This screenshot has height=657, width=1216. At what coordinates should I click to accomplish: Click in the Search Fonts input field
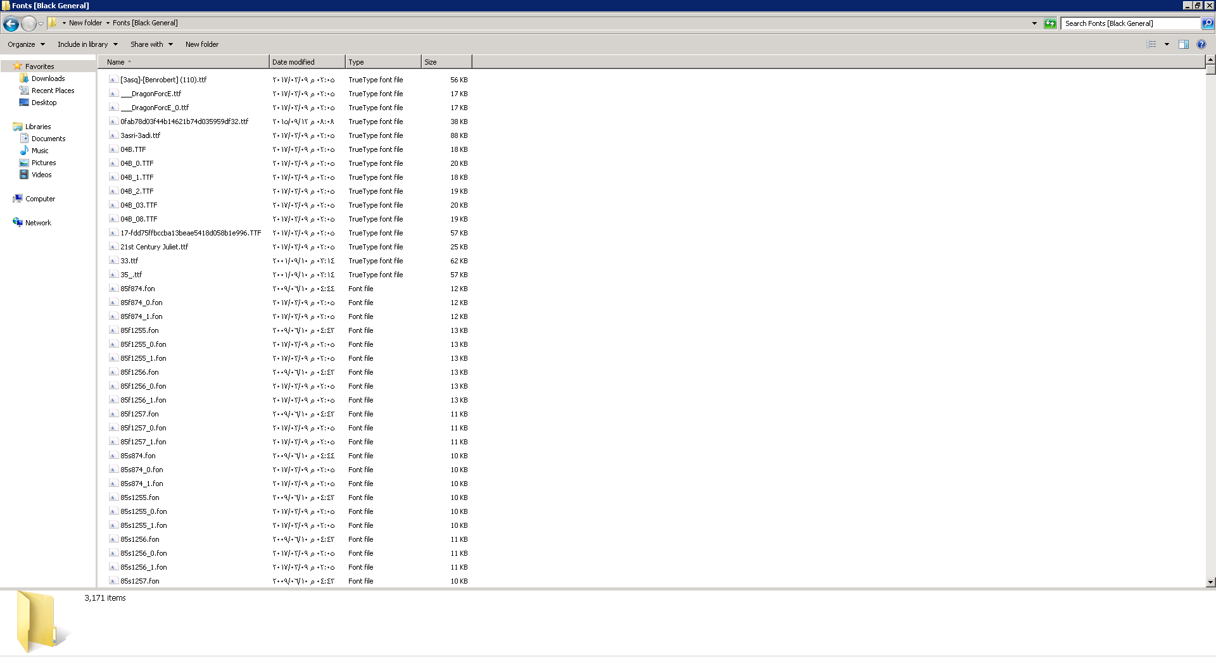pyautogui.click(x=1130, y=23)
